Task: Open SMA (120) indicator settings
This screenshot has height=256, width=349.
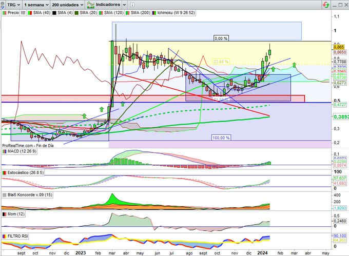Action: pos(113,13)
